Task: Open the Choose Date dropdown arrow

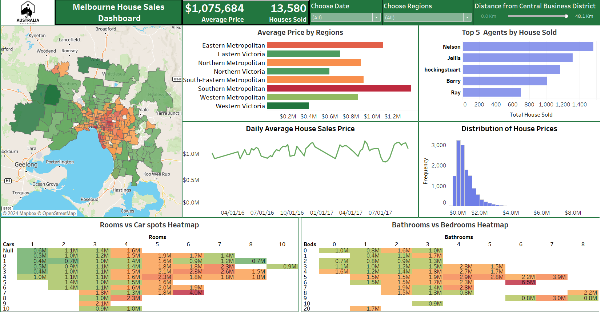Action: tap(377, 17)
